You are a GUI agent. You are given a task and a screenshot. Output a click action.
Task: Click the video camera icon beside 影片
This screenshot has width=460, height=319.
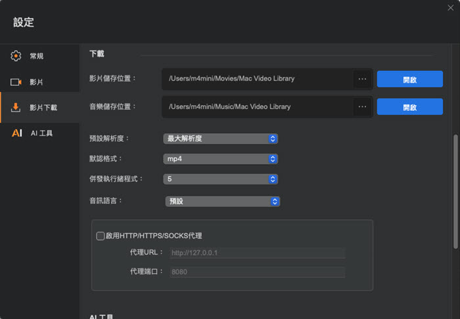click(x=16, y=82)
